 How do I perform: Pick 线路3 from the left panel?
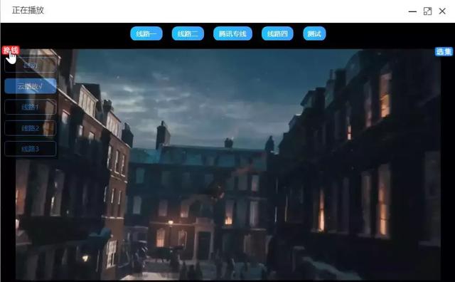tap(31, 149)
